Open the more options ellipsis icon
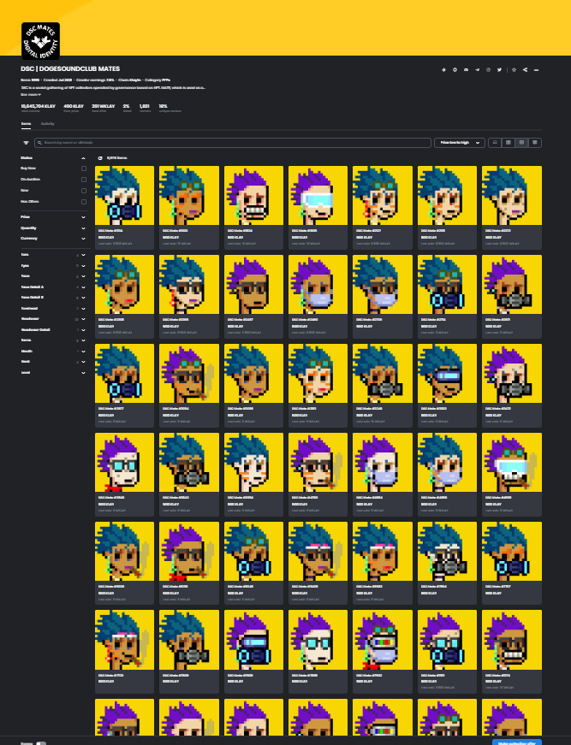 (x=536, y=70)
